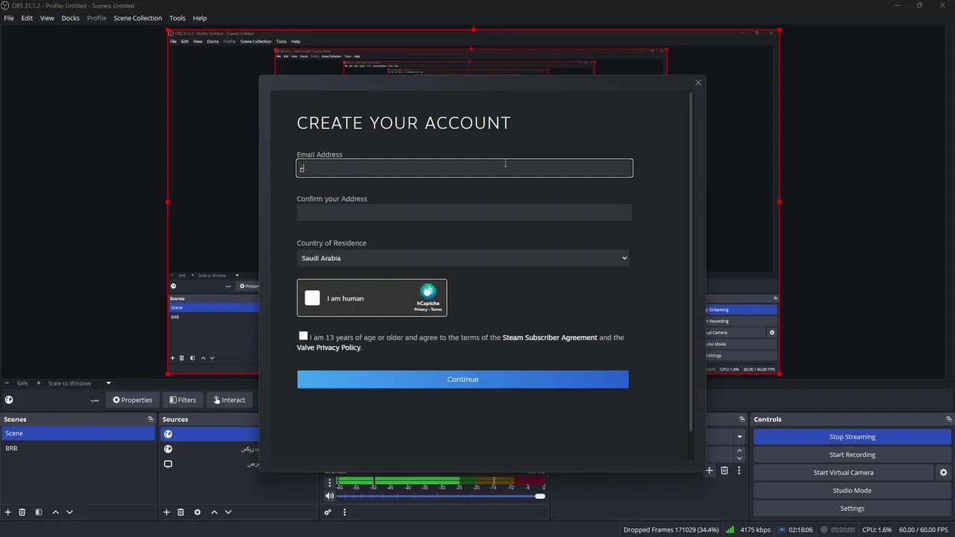Image resolution: width=955 pixels, height=537 pixels.
Task: Click Start Virtual Camera
Action: 843,473
